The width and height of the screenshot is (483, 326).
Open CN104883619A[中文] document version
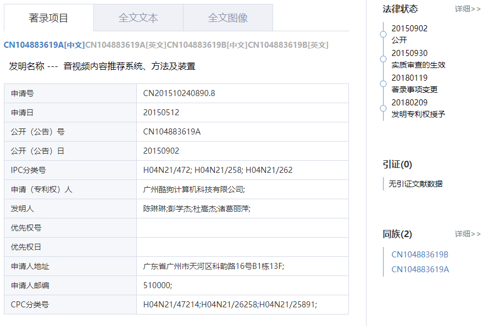[44, 45]
